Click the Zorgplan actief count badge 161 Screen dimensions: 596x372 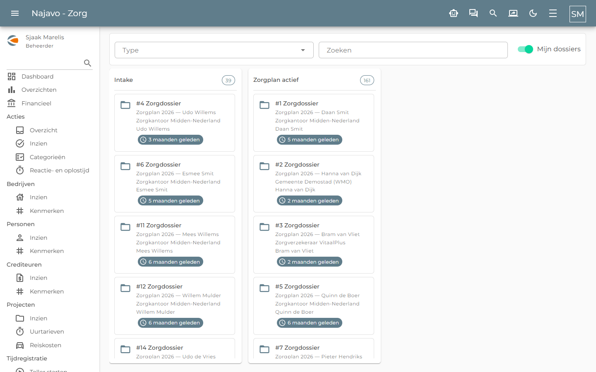(x=367, y=80)
